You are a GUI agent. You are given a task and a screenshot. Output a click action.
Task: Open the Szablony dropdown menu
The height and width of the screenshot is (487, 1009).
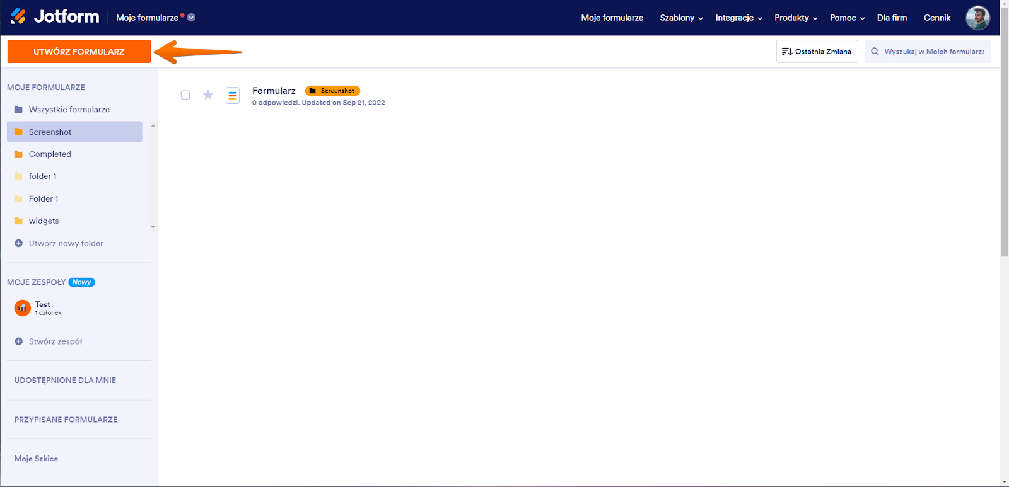(681, 18)
